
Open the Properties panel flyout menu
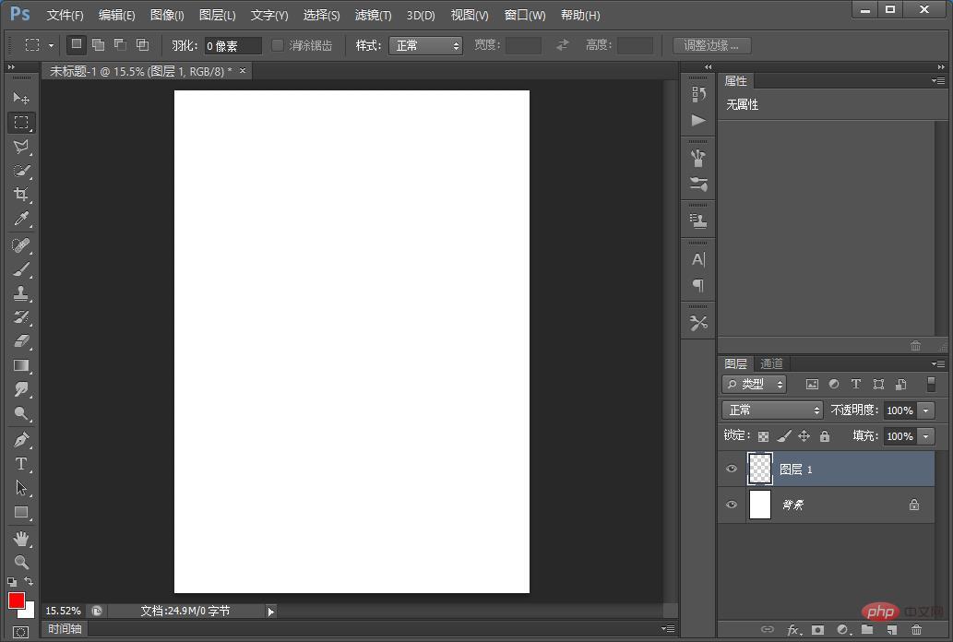938,81
